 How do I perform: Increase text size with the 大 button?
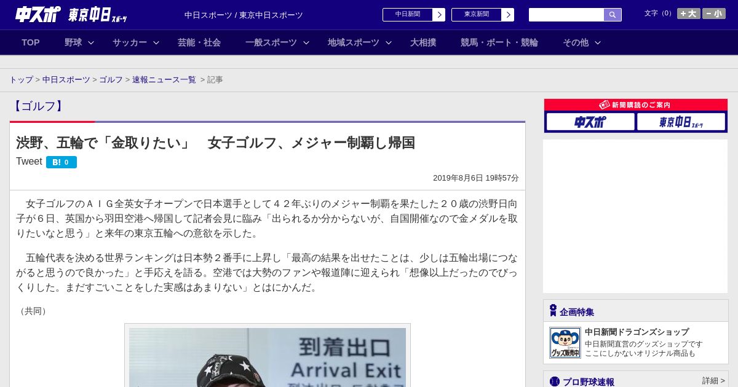689,14
